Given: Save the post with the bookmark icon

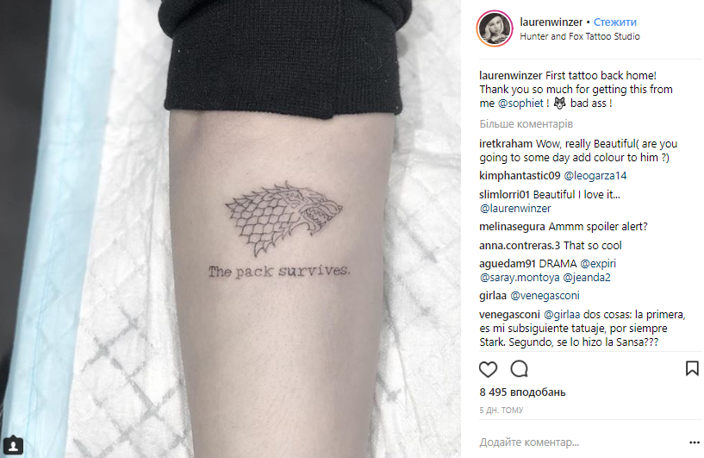Looking at the screenshot, I should click(692, 368).
